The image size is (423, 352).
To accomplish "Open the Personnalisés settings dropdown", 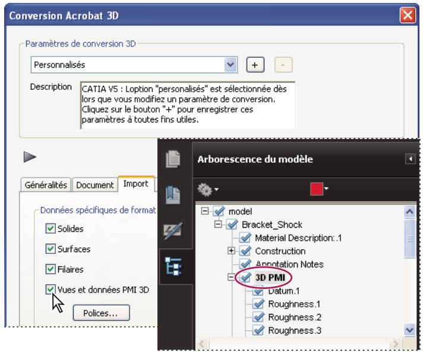I will tap(231, 65).
